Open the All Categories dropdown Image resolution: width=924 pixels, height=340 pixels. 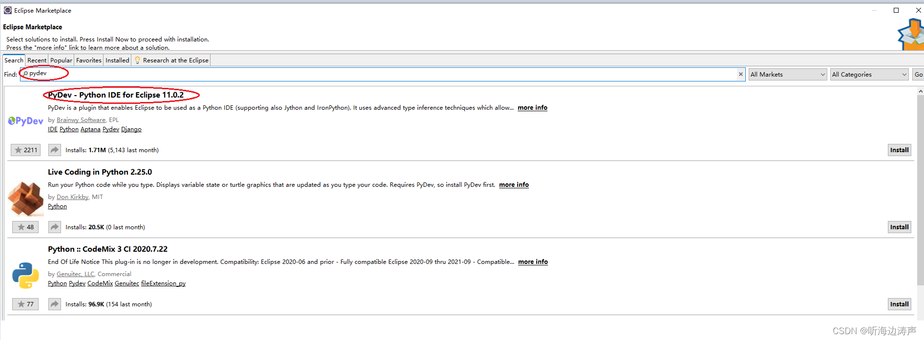point(869,75)
